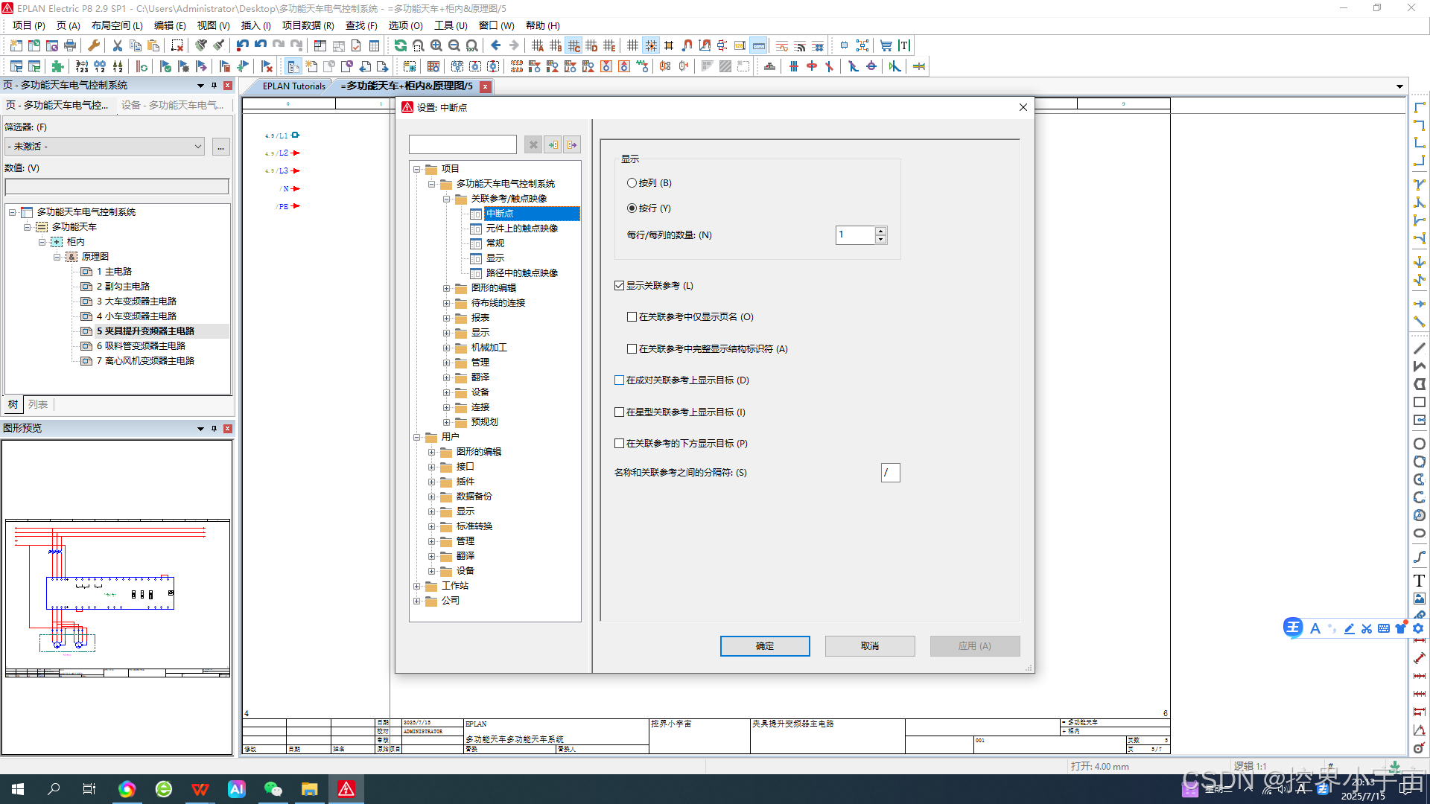Open the Windows Start menu
Screen dimensions: 1430x804
point(18,789)
